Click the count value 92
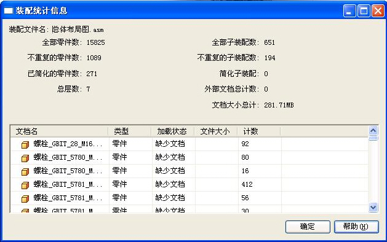The width and height of the screenshot is (387, 242). [245, 144]
